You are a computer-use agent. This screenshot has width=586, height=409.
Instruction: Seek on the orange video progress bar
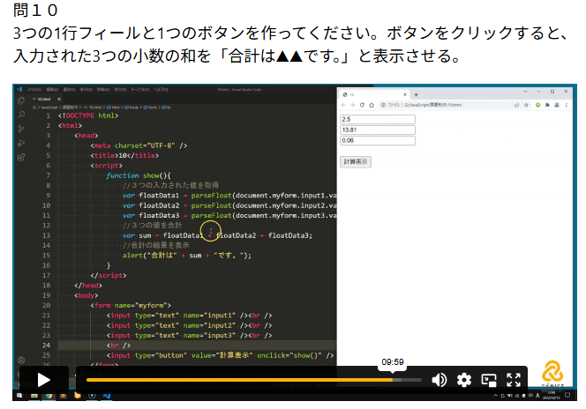point(254,380)
